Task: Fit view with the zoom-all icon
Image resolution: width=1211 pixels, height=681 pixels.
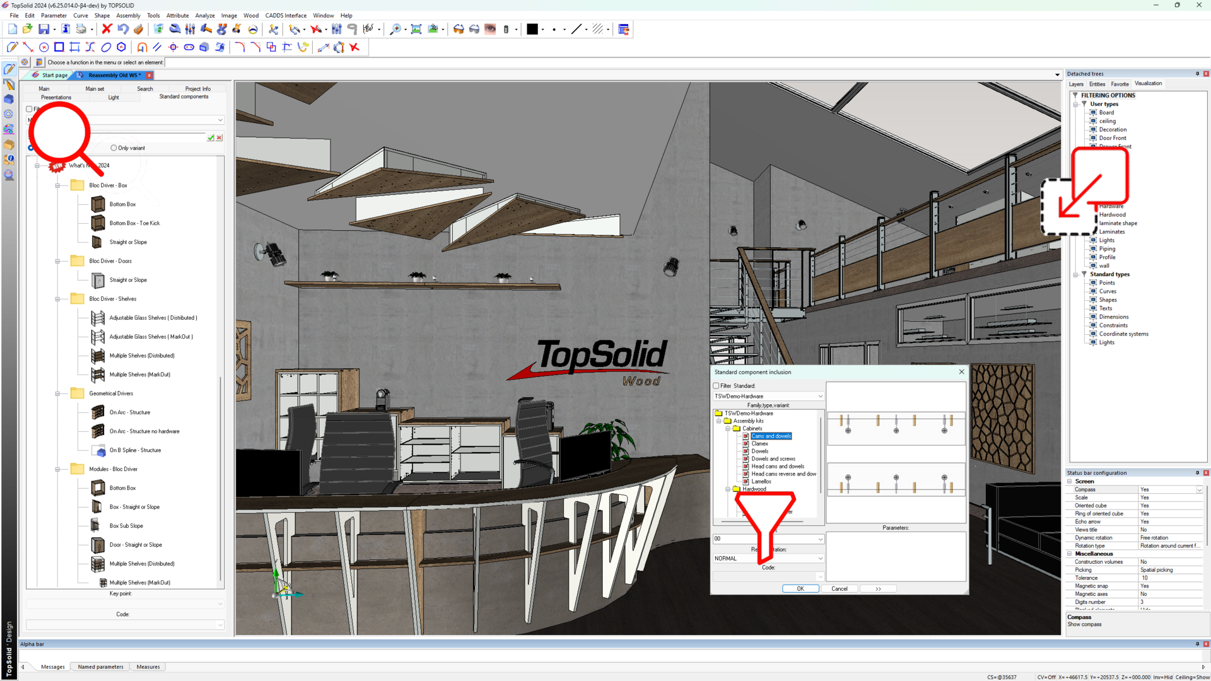Action: [x=416, y=29]
